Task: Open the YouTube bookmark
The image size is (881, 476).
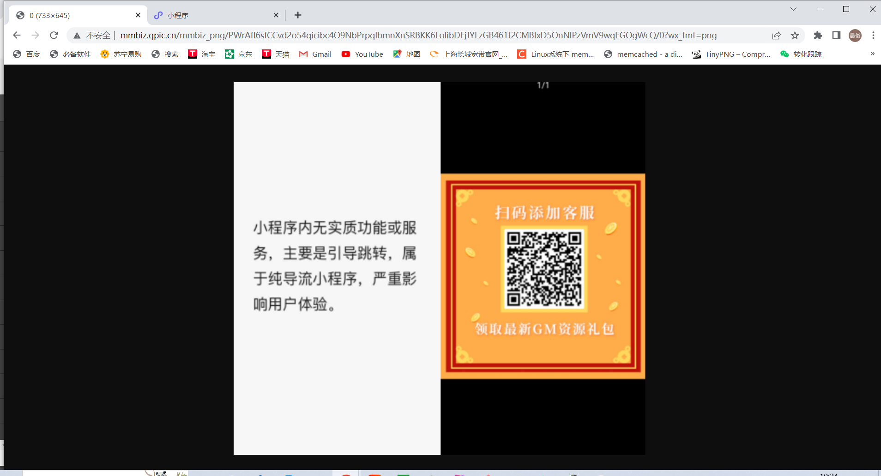Action: click(x=362, y=54)
